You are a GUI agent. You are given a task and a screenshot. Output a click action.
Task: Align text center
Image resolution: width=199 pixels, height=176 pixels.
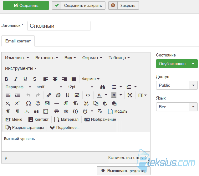pos(55,79)
